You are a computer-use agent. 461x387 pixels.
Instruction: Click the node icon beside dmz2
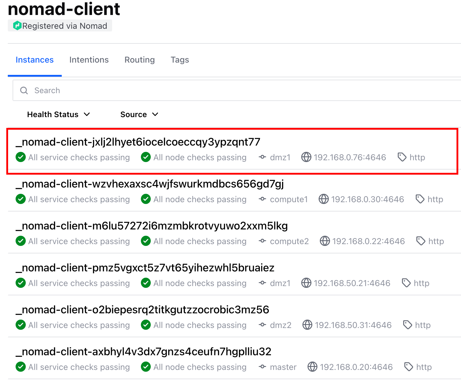click(x=263, y=325)
